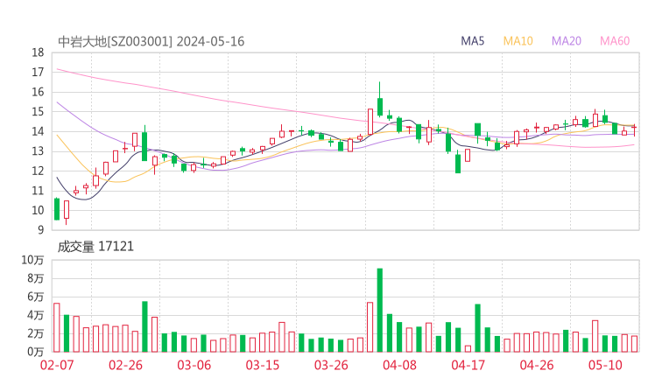Click the 03-26 date axis label
648x385 pixels.
coord(331,365)
